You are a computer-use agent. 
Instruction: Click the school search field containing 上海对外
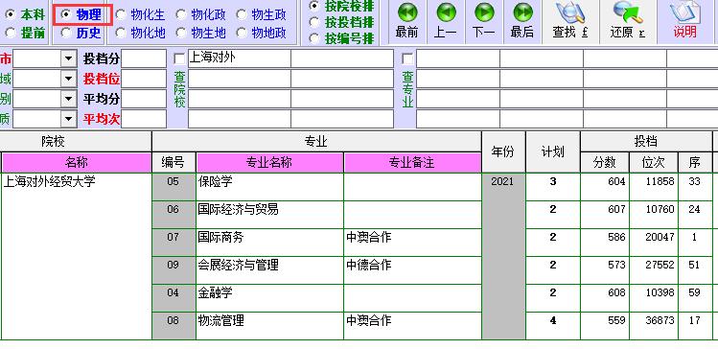[239, 58]
